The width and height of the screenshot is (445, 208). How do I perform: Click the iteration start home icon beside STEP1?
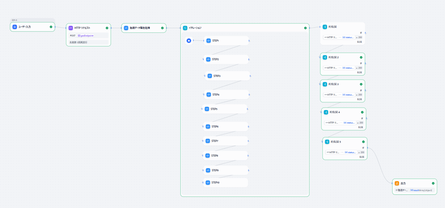tap(189, 41)
